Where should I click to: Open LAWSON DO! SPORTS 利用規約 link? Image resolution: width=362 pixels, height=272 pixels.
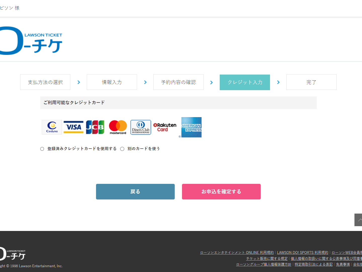pyautogui.click(x=303, y=253)
